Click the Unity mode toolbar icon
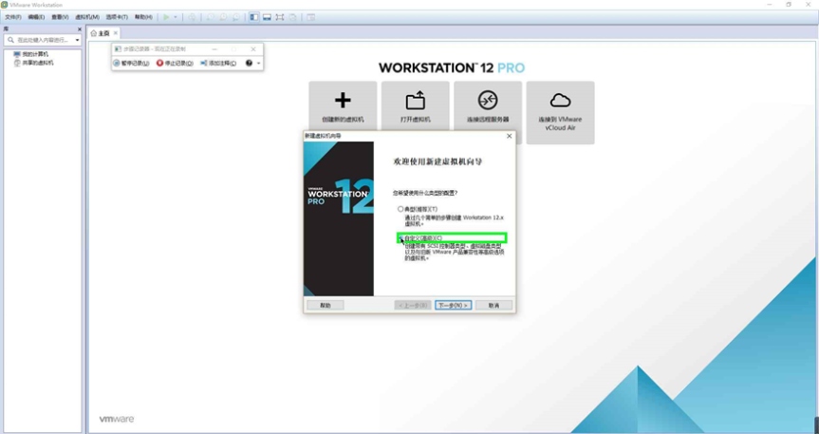819x434 pixels. 293,17
